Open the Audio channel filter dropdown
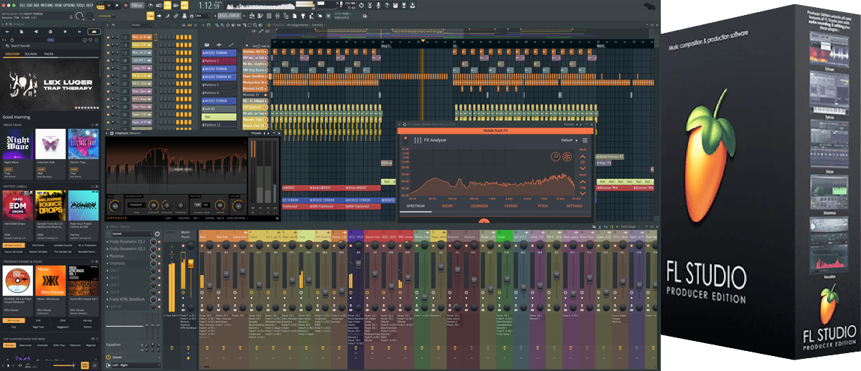The width and height of the screenshot is (861, 371). [x=142, y=25]
